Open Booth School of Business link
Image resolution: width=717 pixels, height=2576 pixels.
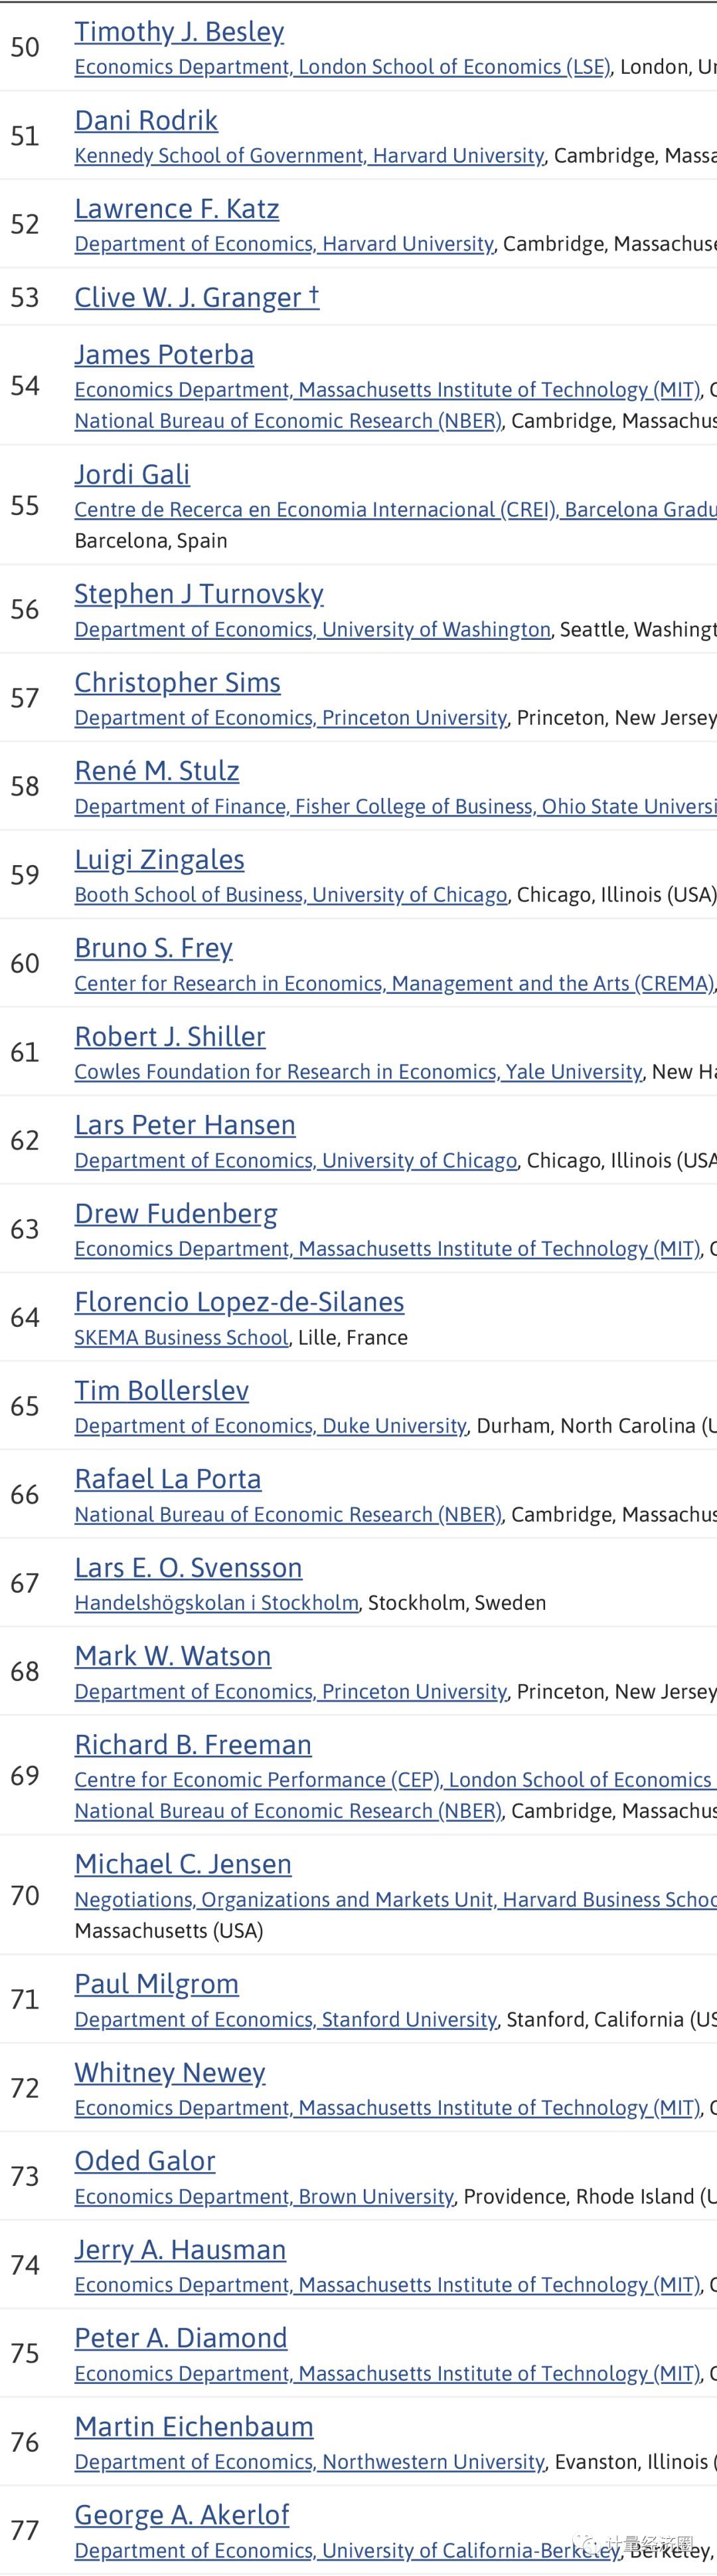(x=291, y=895)
